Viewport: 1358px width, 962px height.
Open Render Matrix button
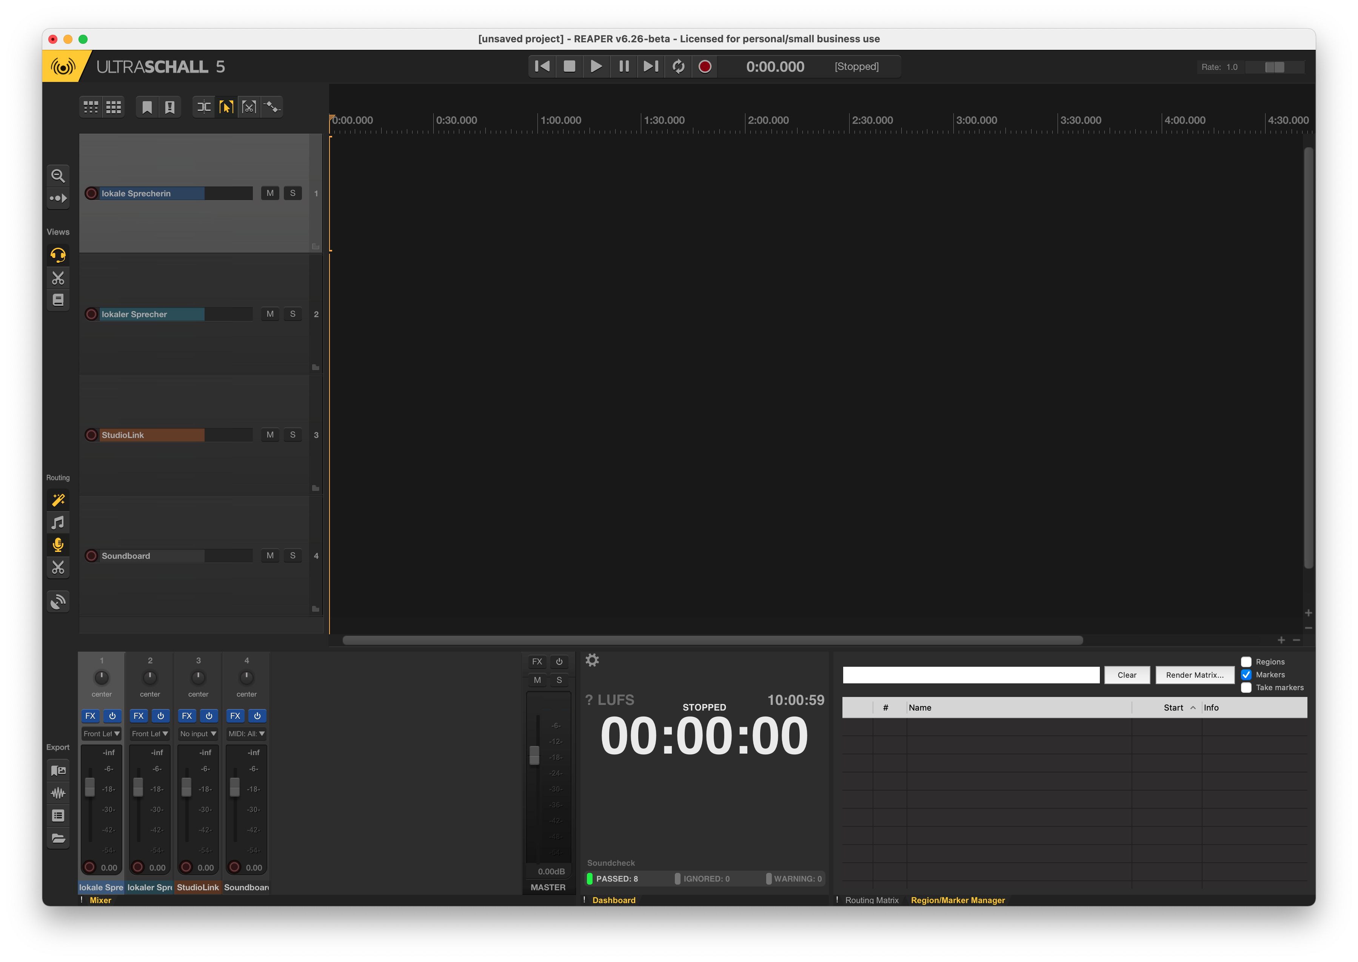pos(1194,675)
